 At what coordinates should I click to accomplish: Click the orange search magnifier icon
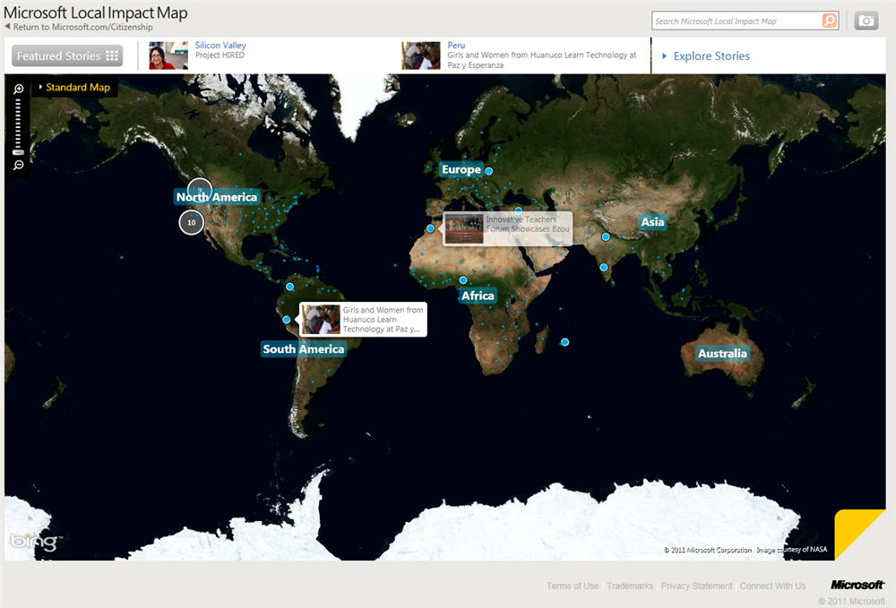[x=829, y=21]
